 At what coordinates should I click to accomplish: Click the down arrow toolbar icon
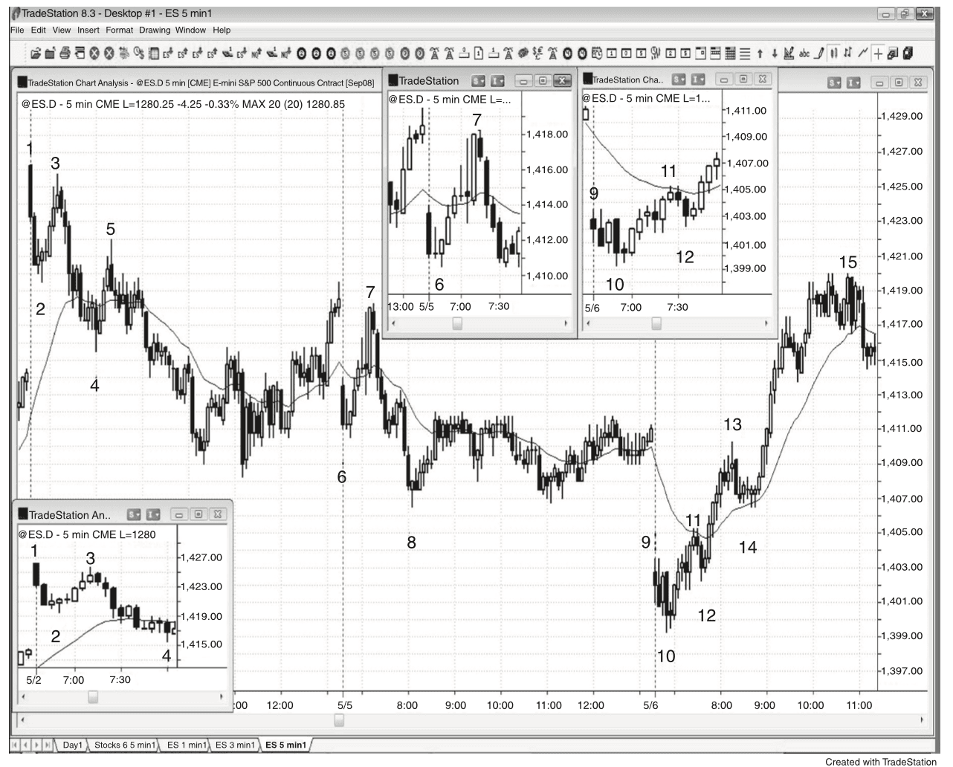(x=774, y=54)
